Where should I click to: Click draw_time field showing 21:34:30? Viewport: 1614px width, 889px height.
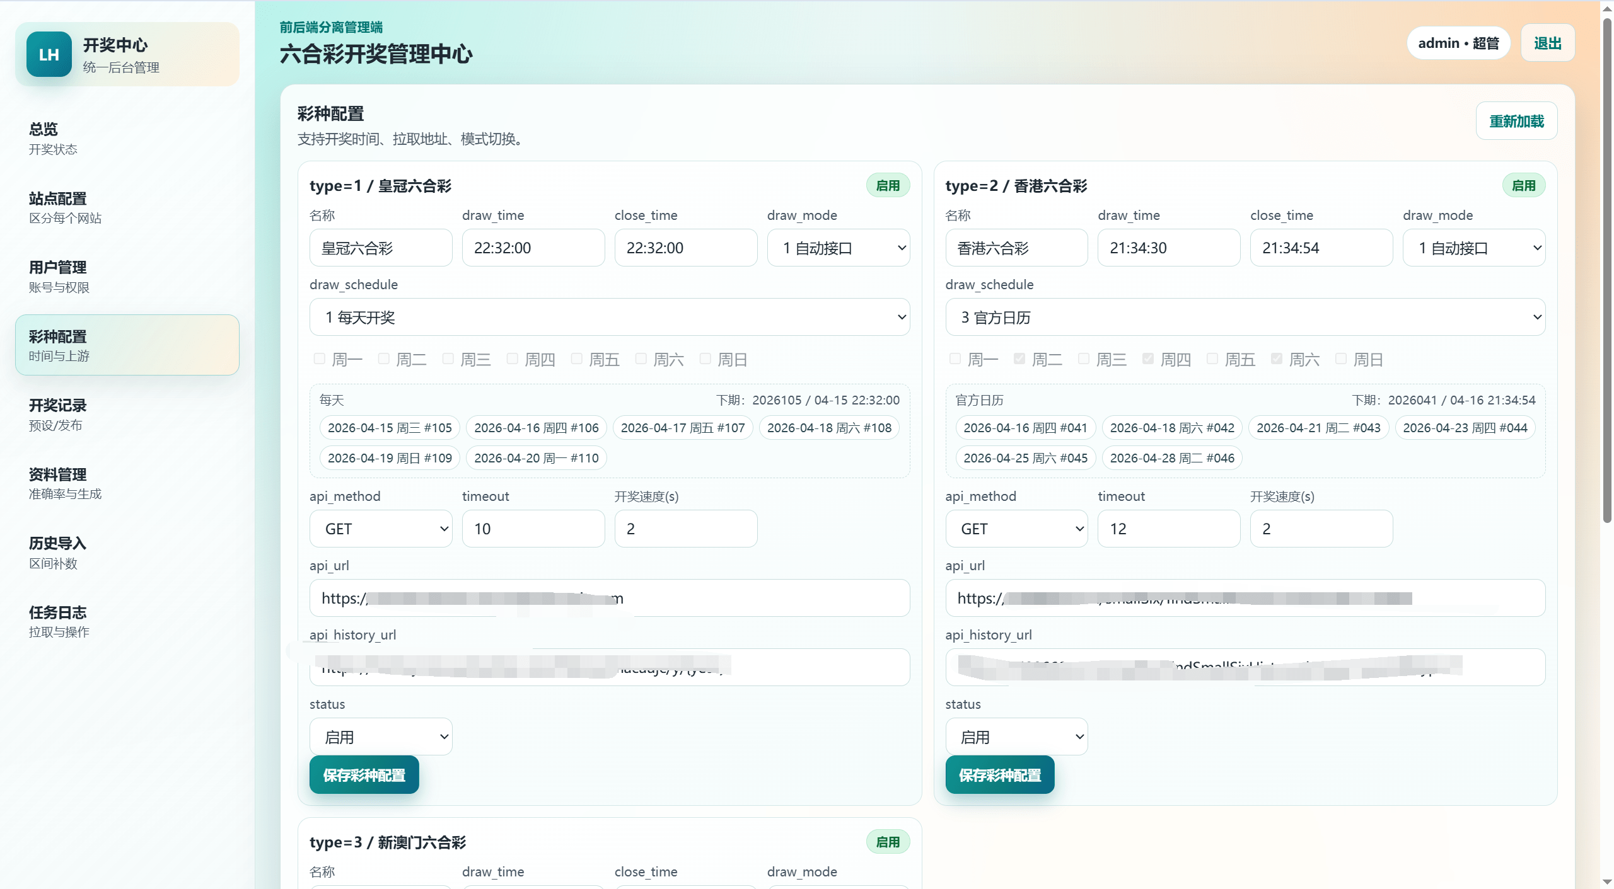point(1168,248)
